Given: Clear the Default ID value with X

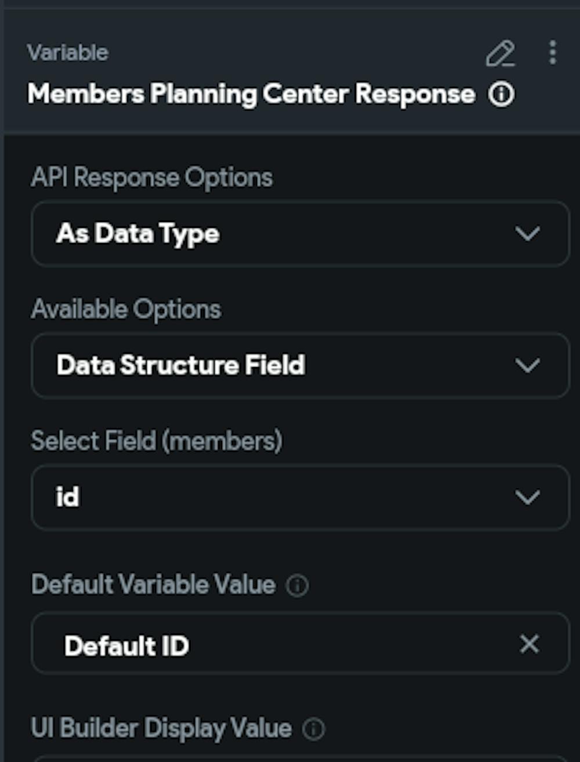Looking at the screenshot, I should (529, 644).
